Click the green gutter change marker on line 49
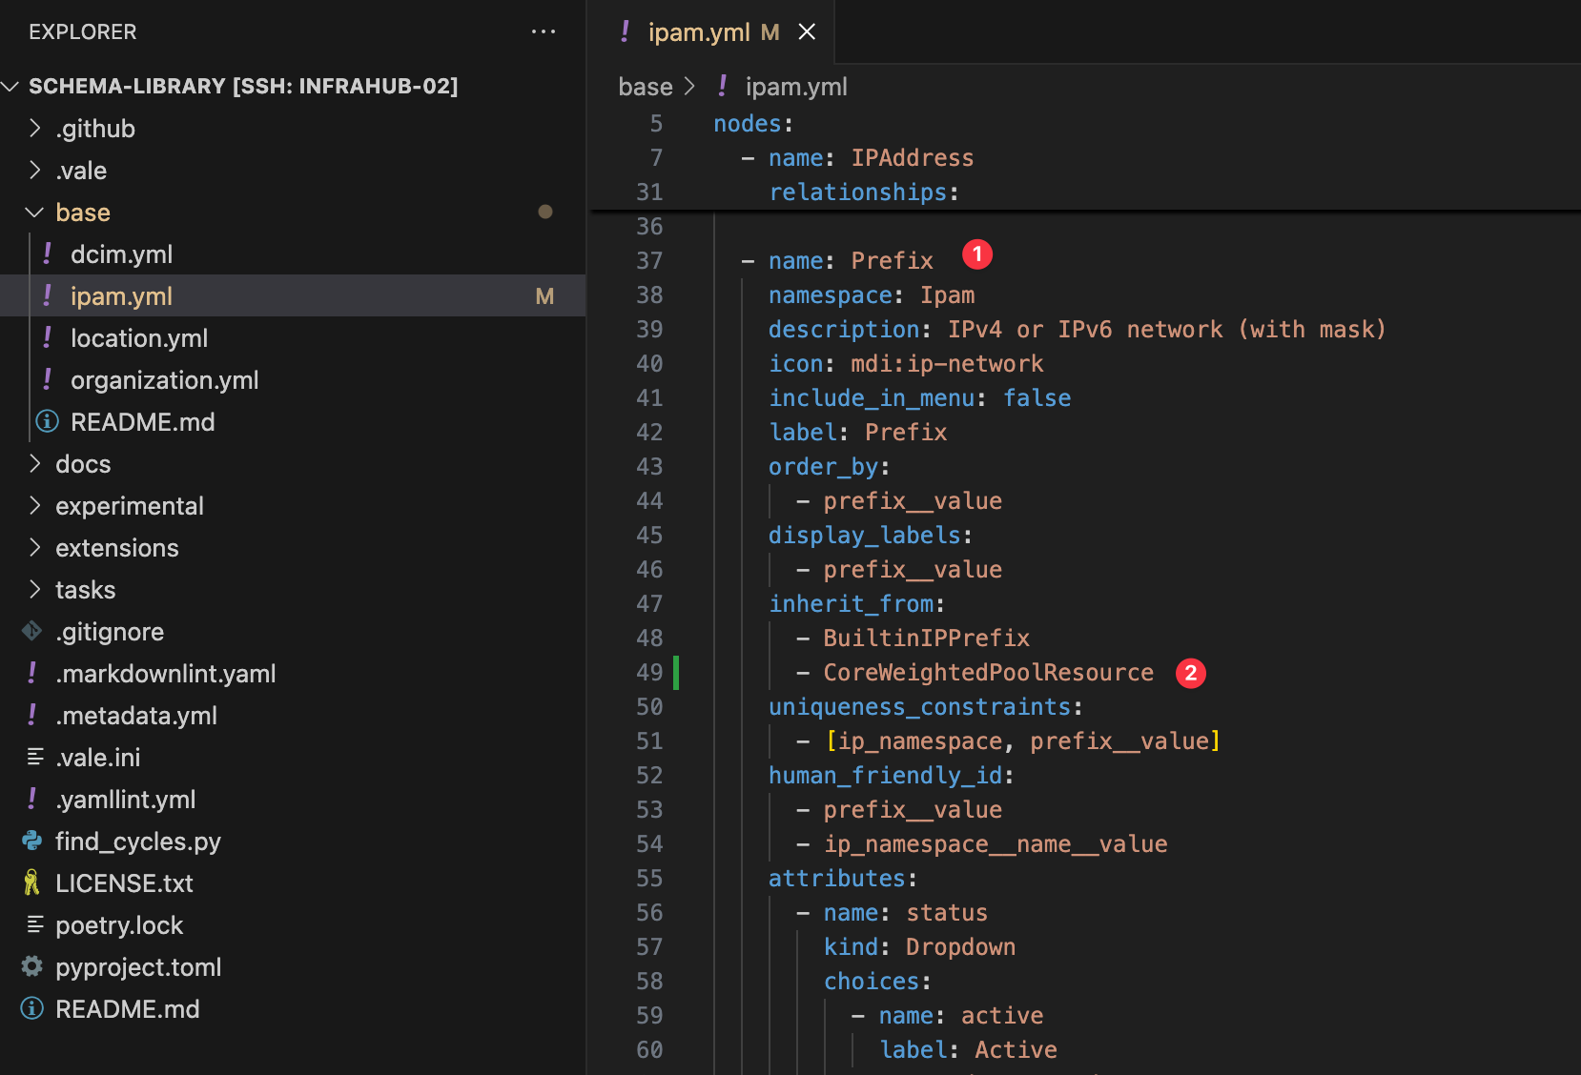Screen dimensions: 1581x1075 (676, 673)
